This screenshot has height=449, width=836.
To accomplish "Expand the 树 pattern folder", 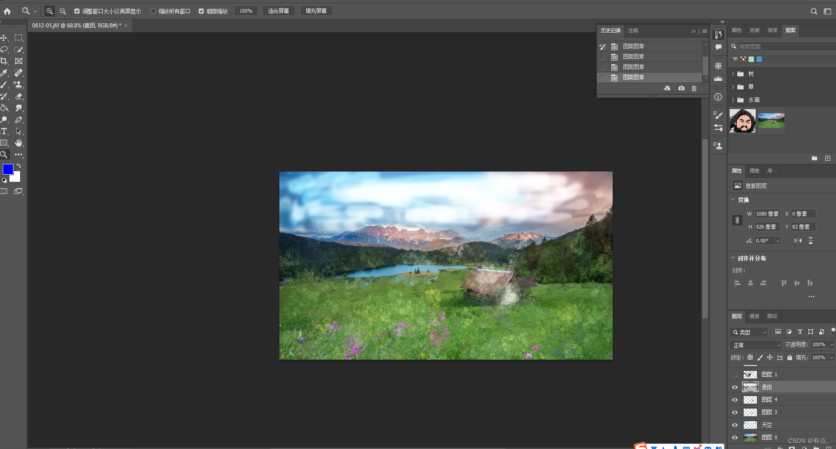I will [x=733, y=74].
